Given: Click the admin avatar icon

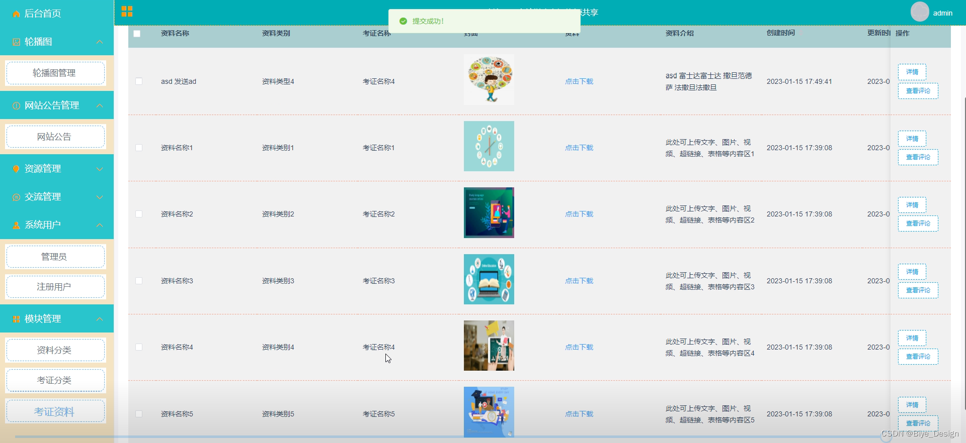Looking at the screenshot, I should (x=920, y=12).
